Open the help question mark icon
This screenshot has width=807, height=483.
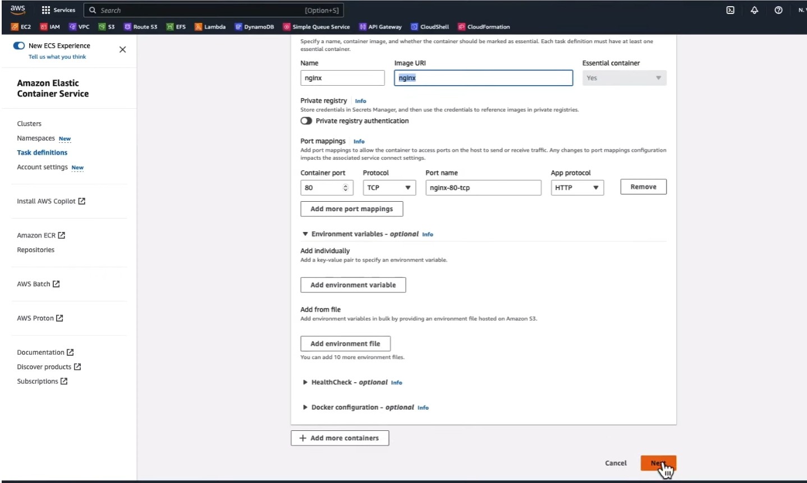(778, 10)
